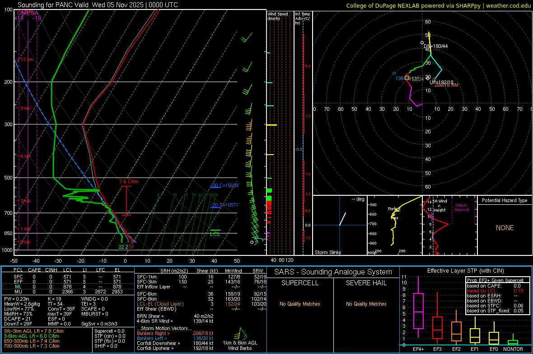Click 'Supercell = 0.0' index value

(109, 331)
